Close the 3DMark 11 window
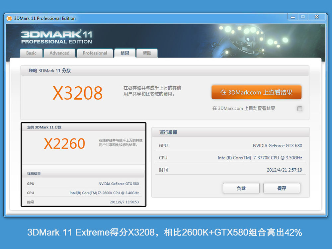Viewport: 332px width, 249px height. (317, 17)
